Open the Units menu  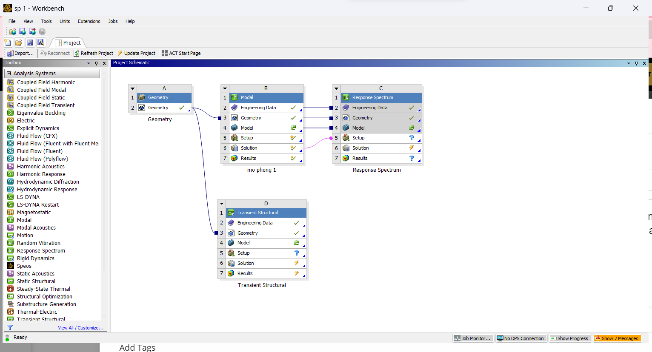(x=65, y=21)
